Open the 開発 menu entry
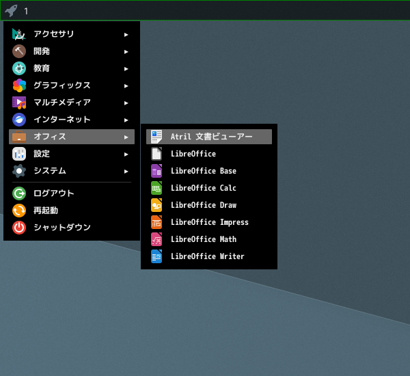Image resolution: width=410 pixels, height=376 pixels. coord(72,51)
